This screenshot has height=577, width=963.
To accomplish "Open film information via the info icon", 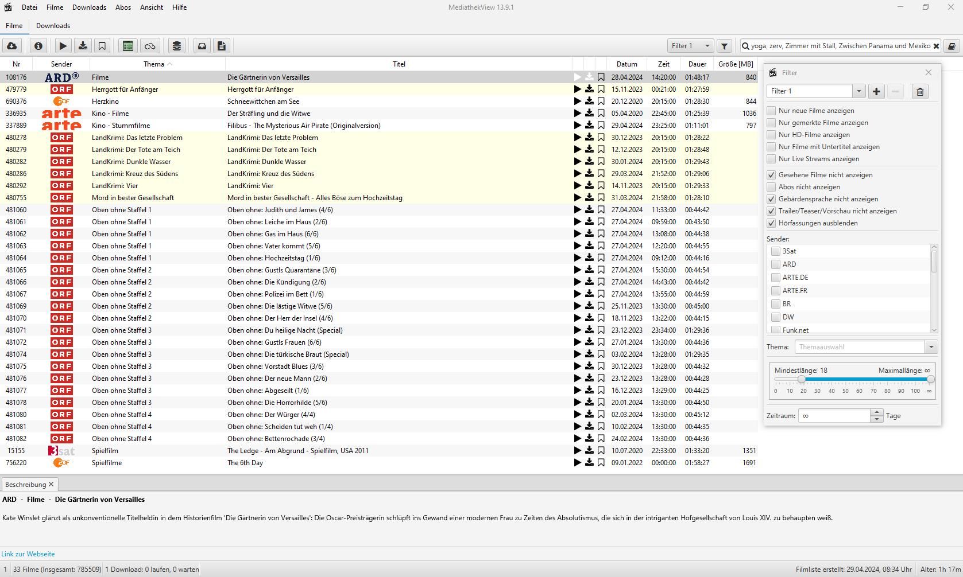I will tap(38, 46).
